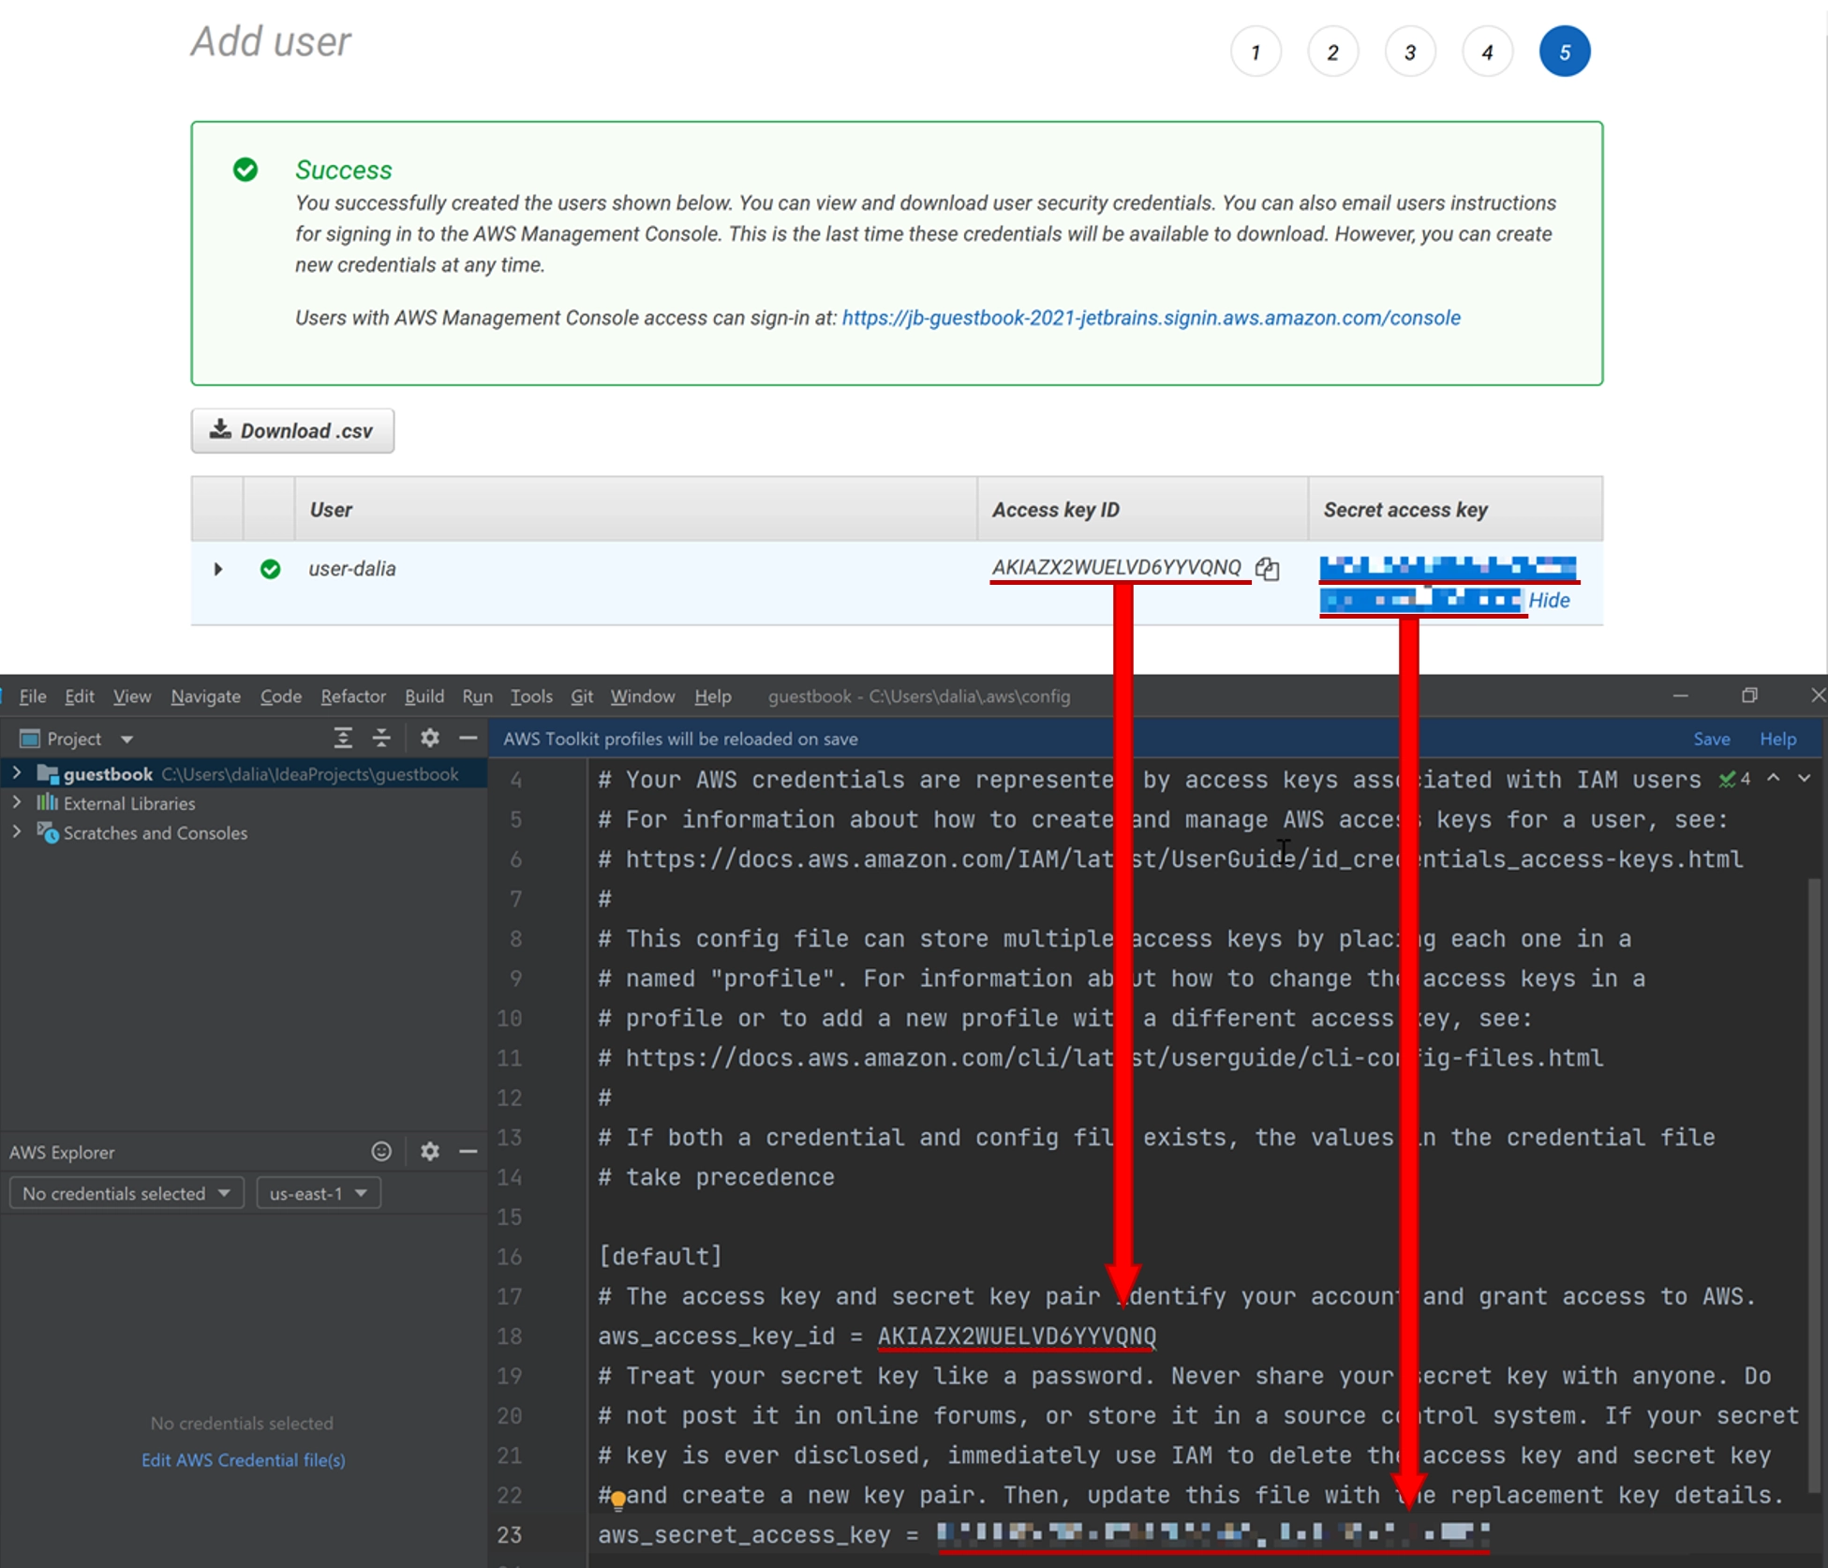Click the Download .csv button
Viewport: 1828px width, 1568px height.
pyautogui.click(x=294, y=429)
